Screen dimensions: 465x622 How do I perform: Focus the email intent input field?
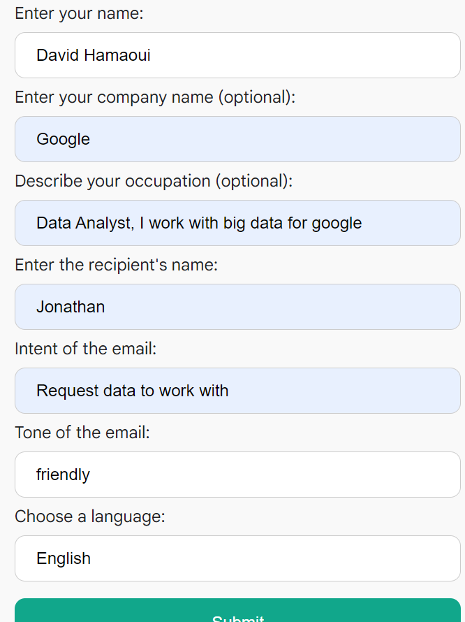point(237,391)
